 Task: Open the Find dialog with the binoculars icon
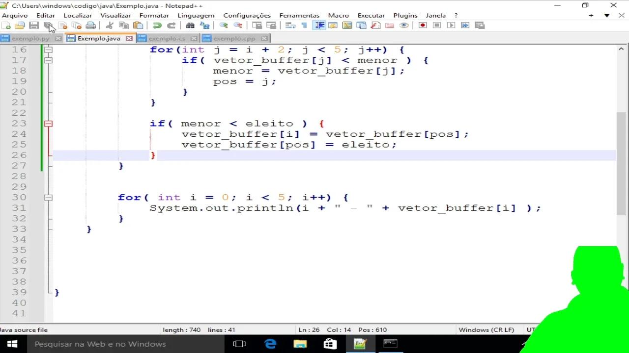tap(189, 25)
